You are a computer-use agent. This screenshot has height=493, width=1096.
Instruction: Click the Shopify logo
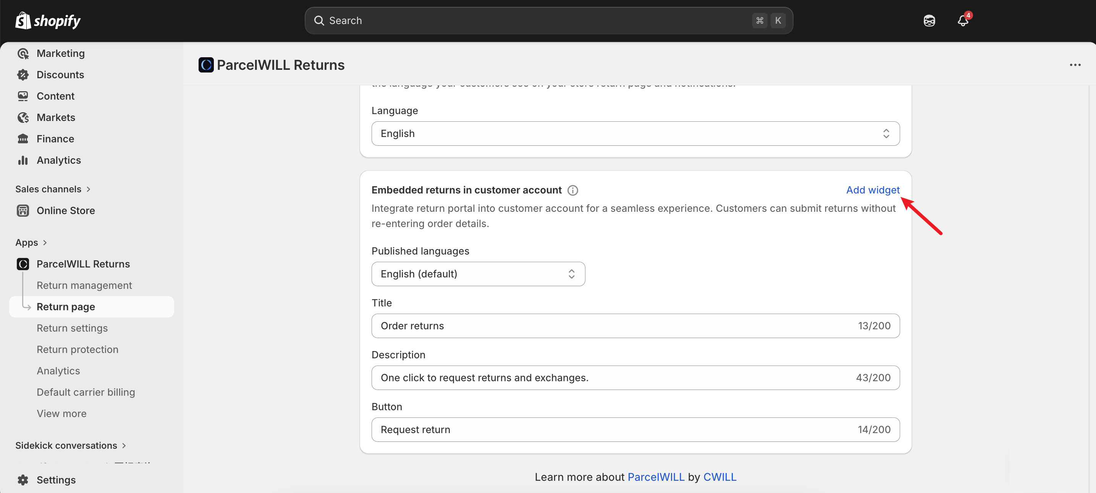48,20
